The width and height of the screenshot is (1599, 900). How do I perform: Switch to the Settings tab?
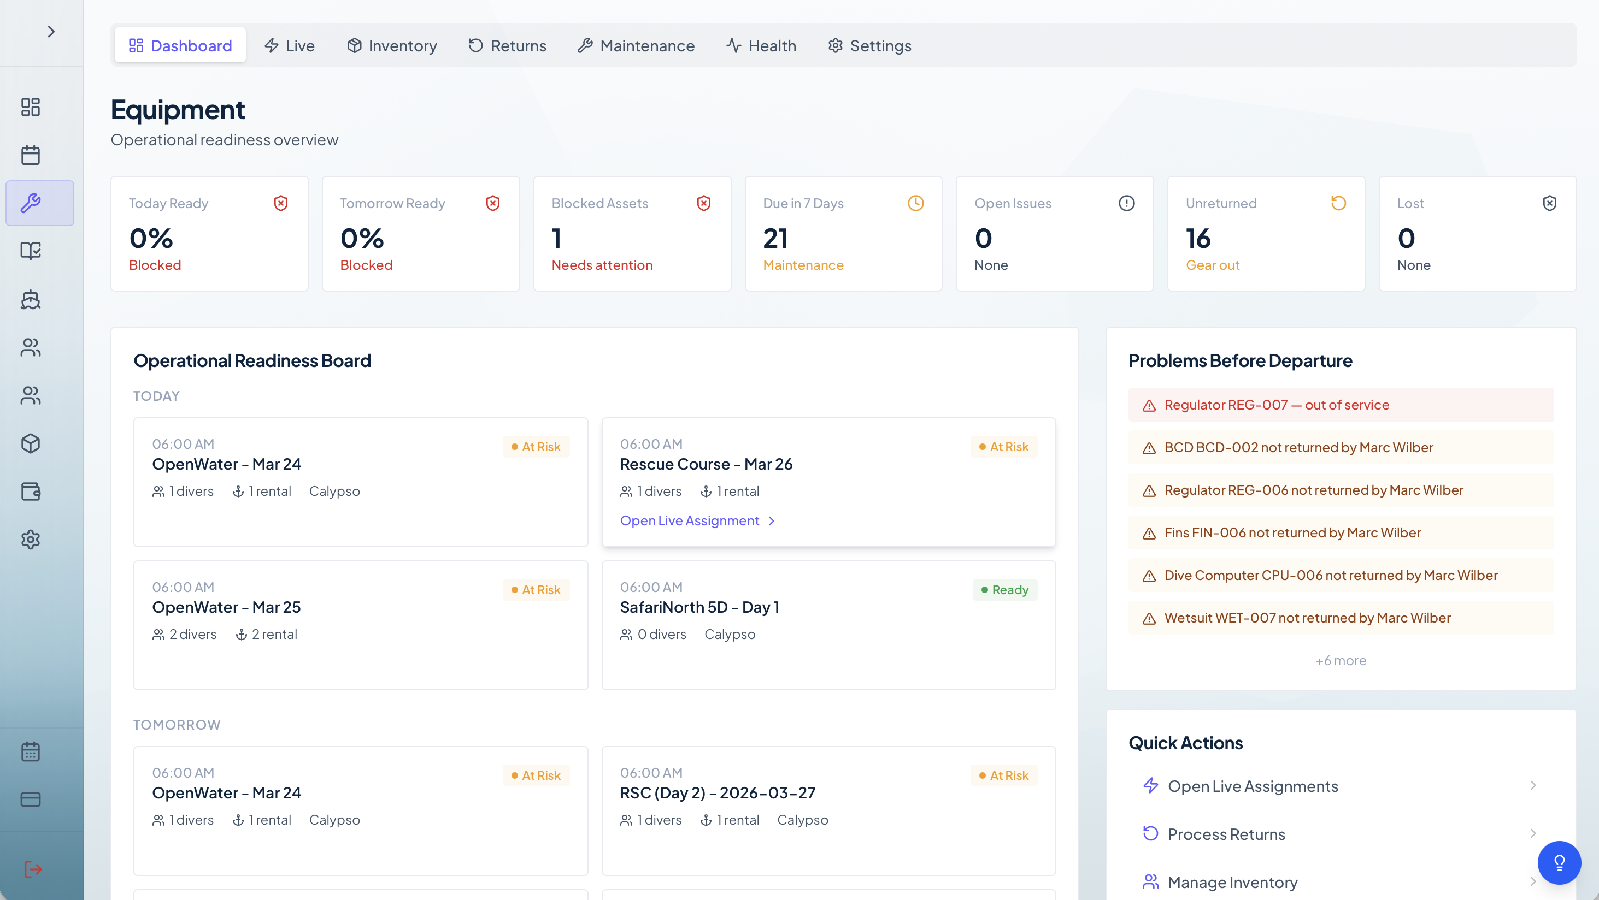point(869,45)
